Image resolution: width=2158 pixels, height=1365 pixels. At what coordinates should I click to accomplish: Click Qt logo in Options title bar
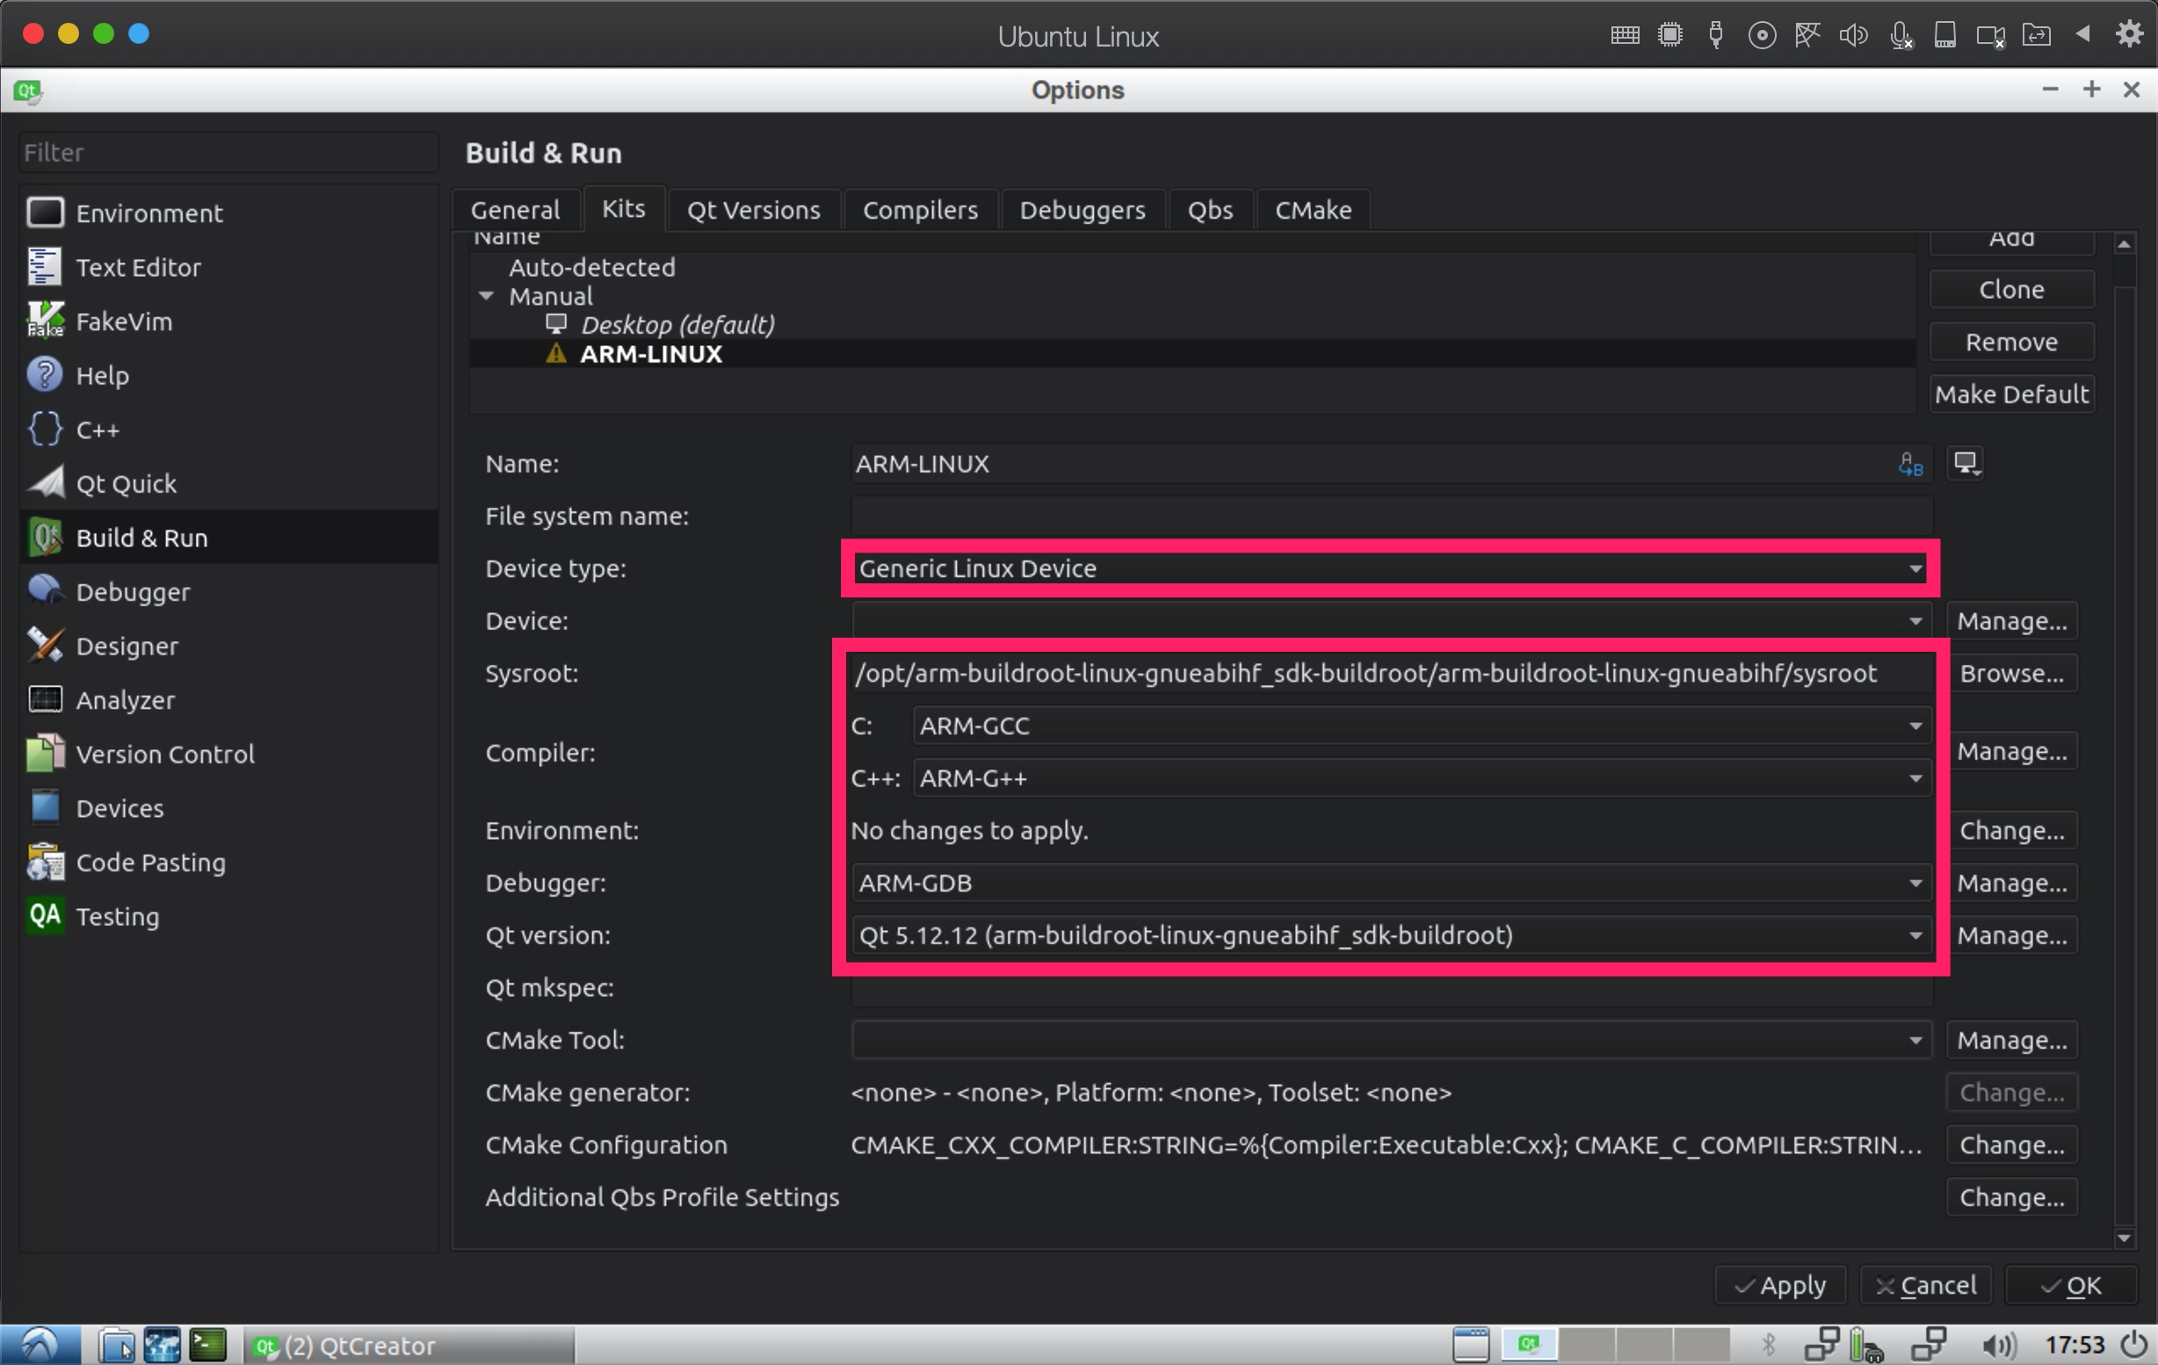27,90
